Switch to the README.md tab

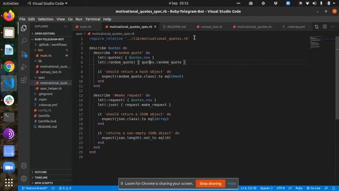click(176, 27)
